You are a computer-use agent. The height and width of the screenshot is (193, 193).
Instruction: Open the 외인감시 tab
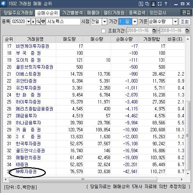coord(158,13)
